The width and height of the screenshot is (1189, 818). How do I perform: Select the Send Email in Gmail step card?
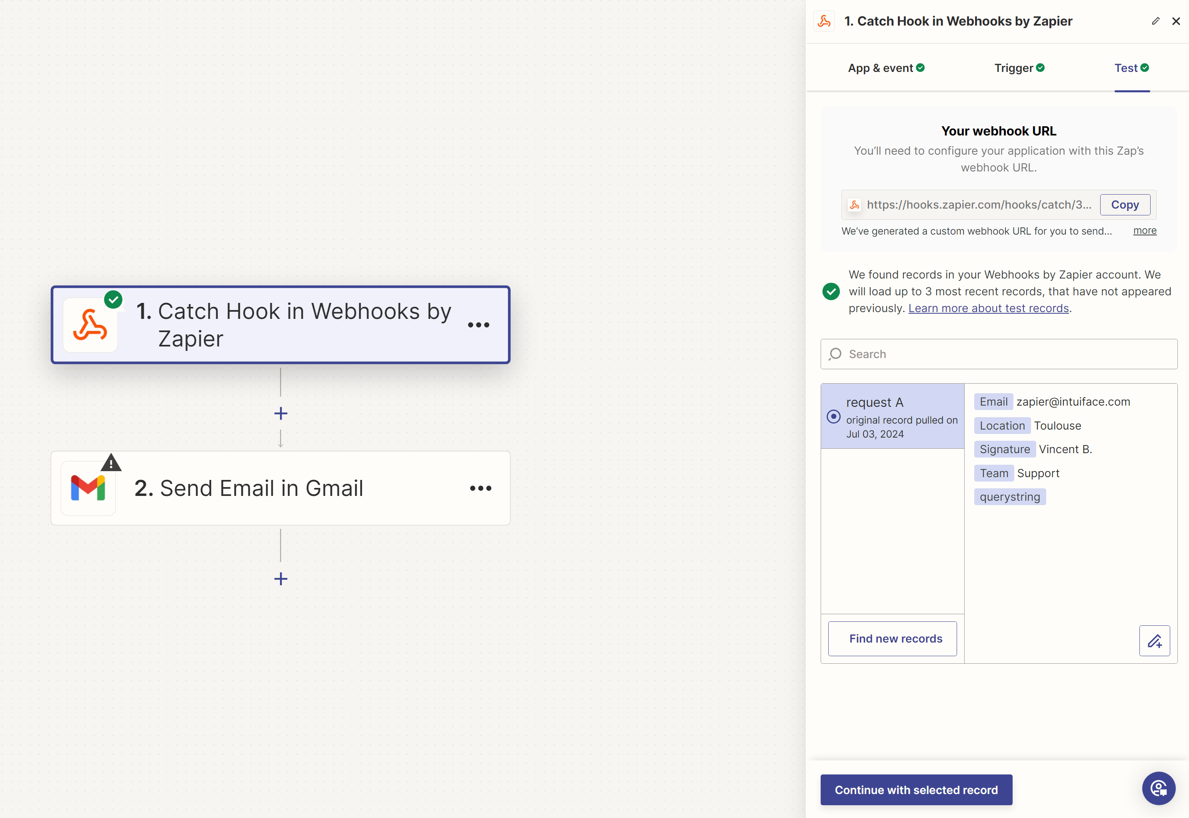[281, 488]
